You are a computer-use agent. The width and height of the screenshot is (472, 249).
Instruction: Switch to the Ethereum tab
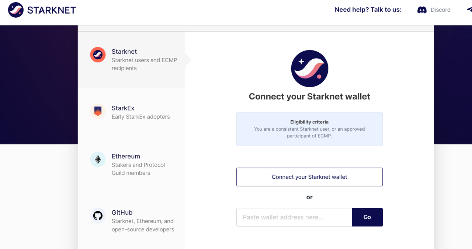pyautogui.click(x=126, y=157)
